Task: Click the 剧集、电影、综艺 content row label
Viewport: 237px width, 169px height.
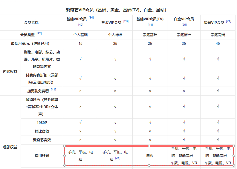Action: click(42, 59)
